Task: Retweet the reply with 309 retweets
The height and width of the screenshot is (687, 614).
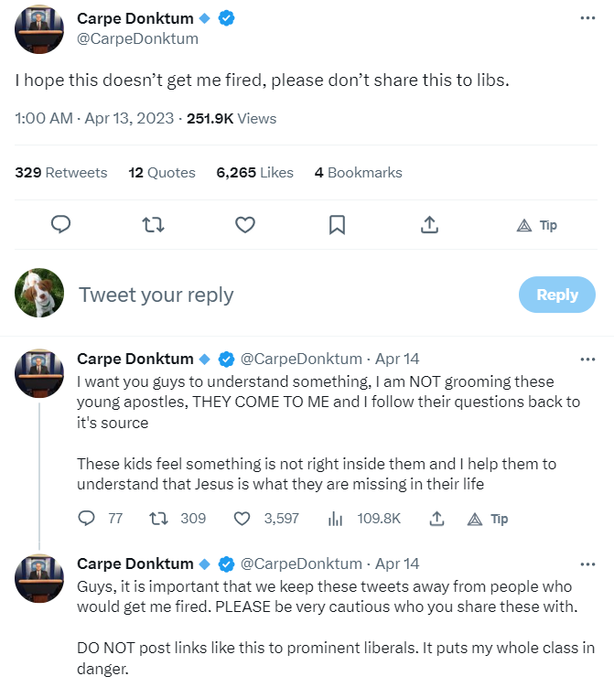Action: 158,519
